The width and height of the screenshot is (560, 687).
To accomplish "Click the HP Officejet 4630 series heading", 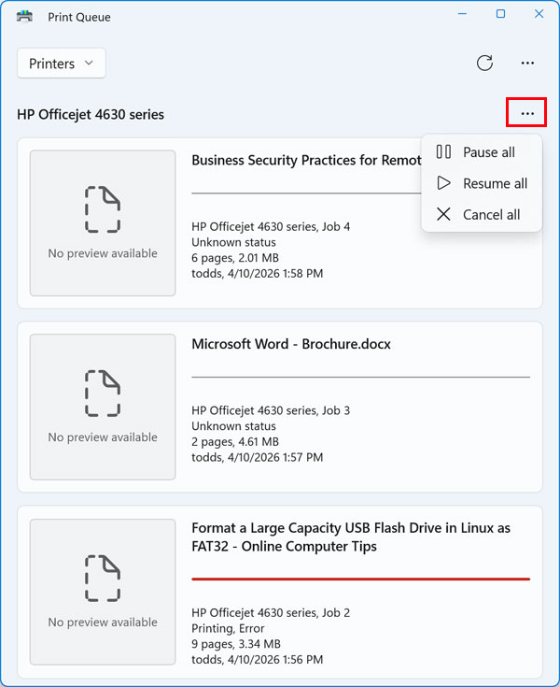I will tap(91, 115).
